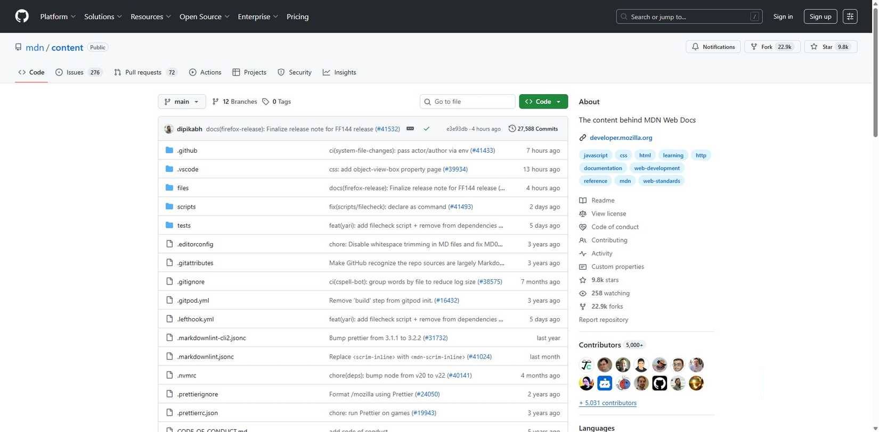
Task: Open the main branch selector dropdown
Action: 182,102
